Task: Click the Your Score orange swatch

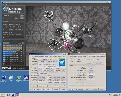Action: pos(3,64)
